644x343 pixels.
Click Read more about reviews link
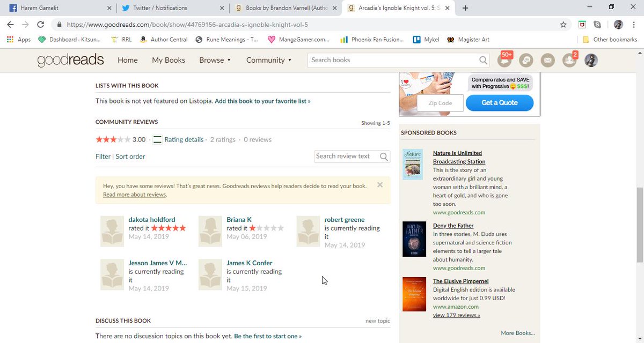pos(134,195)
